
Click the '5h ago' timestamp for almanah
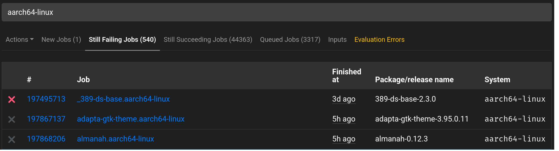pyautogui.click(x=344, y=139)
